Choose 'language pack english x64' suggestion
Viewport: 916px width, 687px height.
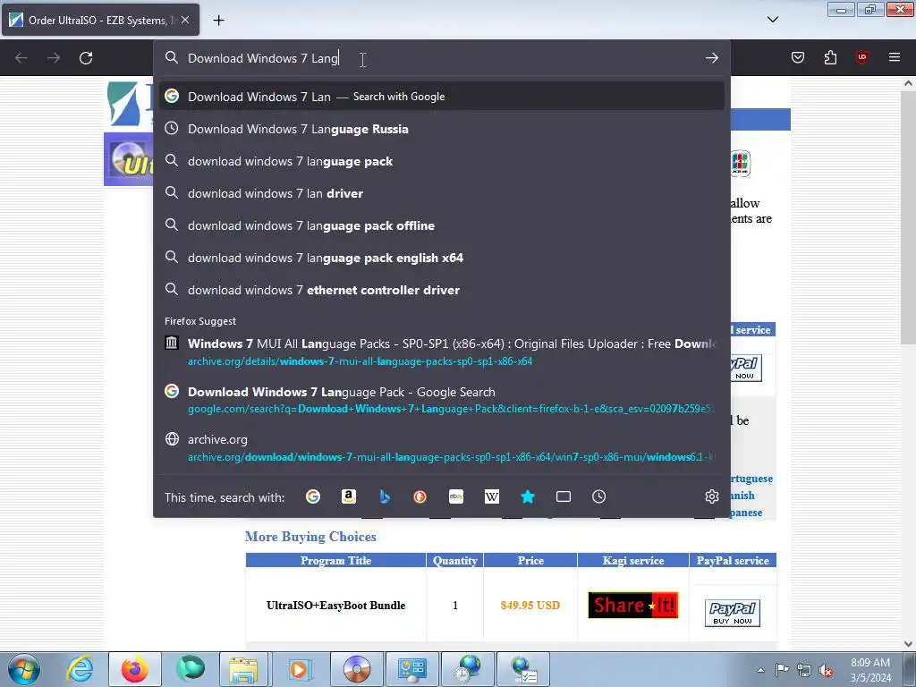(442, 257)
